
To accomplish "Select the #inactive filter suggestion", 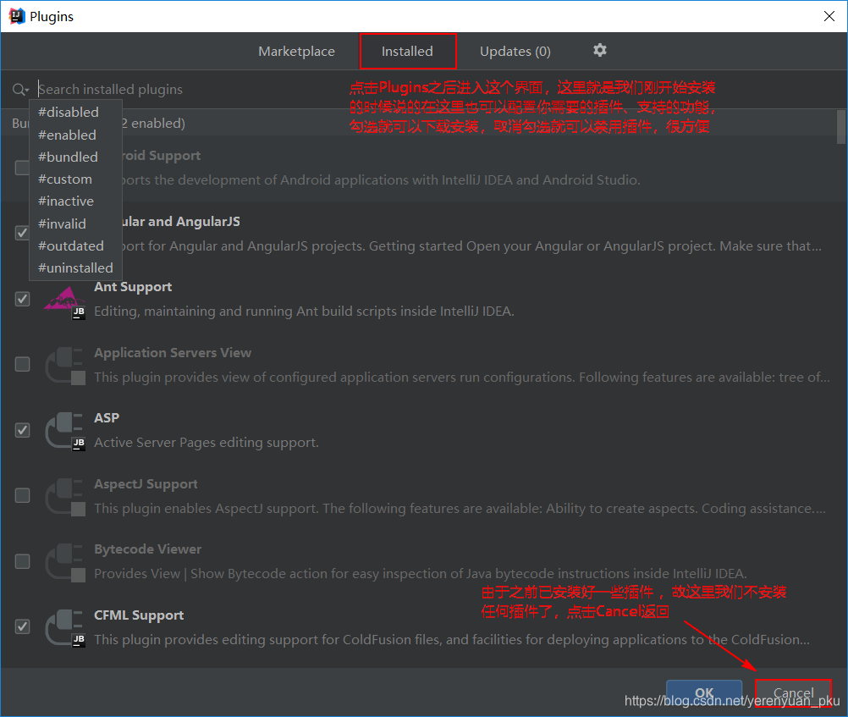I will point(75,201).
